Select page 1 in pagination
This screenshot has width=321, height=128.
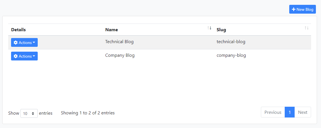[x=290, y=112]
